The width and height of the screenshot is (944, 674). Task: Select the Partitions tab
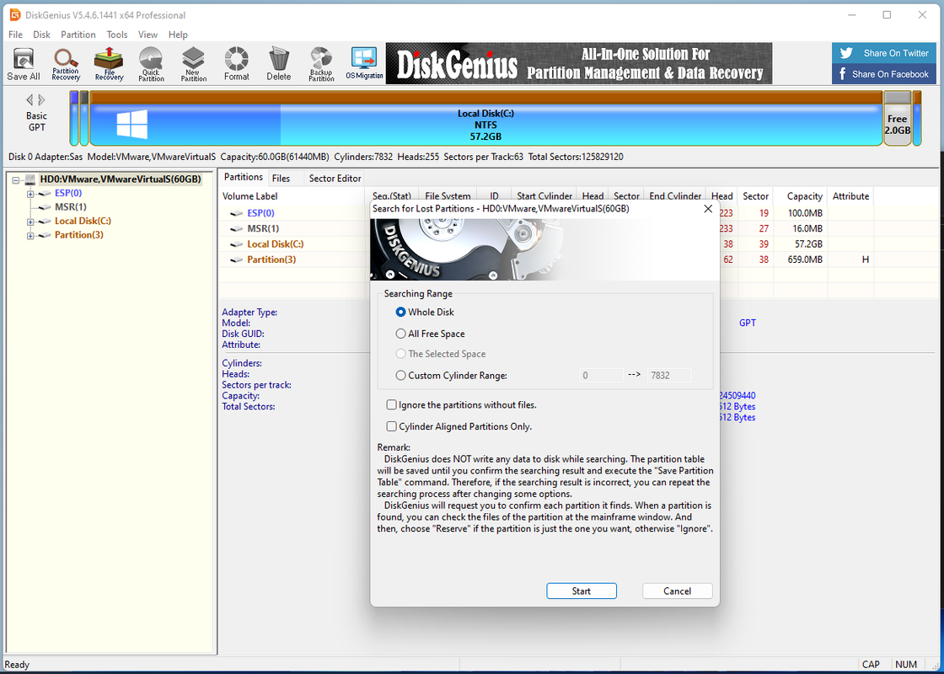coord(244,177)
